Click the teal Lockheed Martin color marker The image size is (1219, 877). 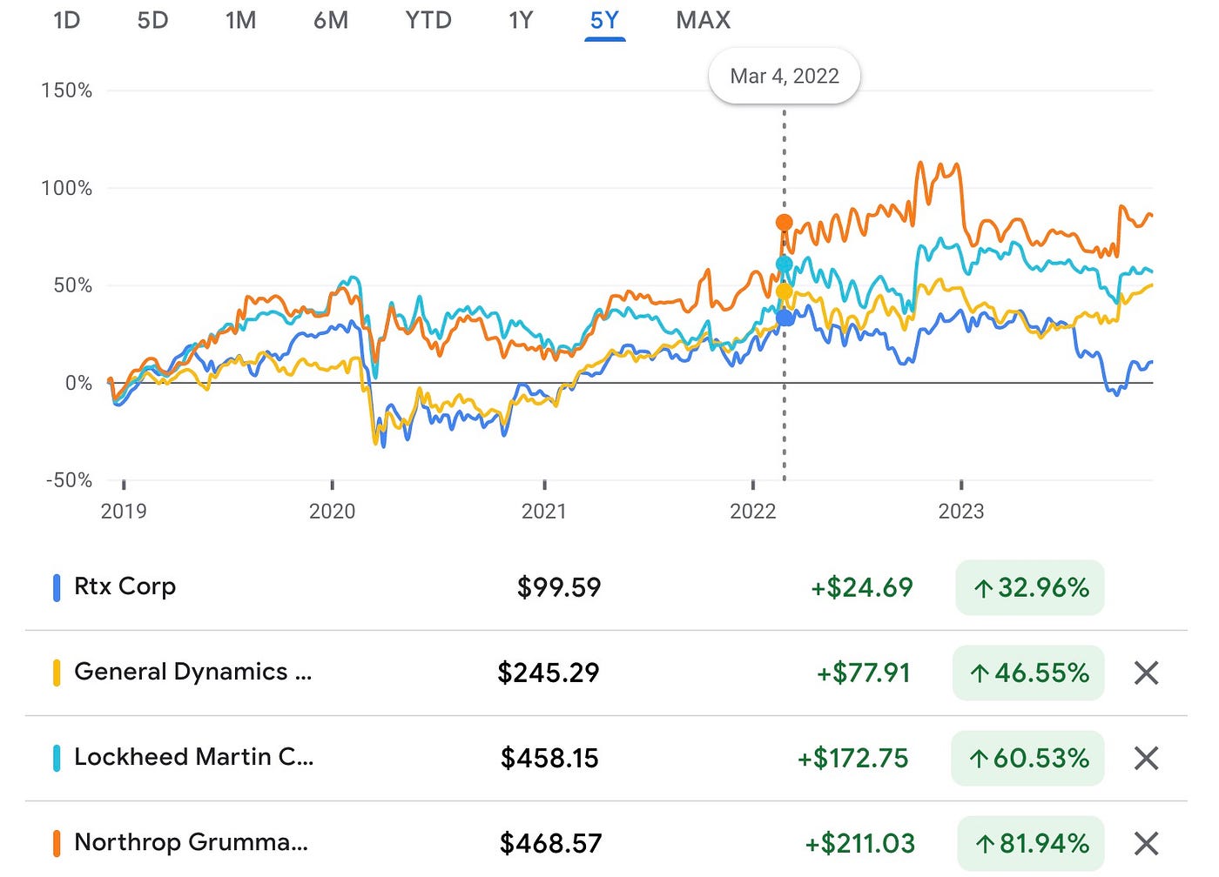(x=57, y=758)
